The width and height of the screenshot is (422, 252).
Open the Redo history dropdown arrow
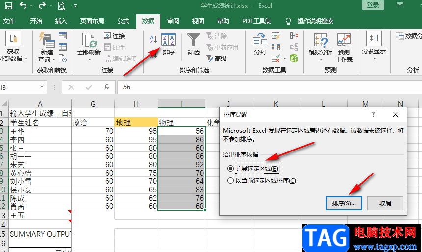pyautogui.click(x=51, y=6)
